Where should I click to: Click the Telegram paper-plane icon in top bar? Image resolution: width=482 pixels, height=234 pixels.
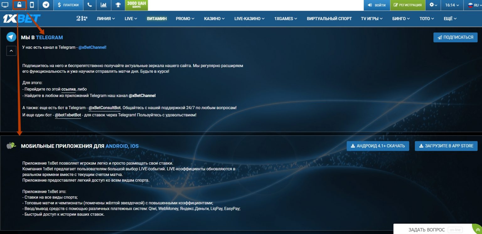[46, 5]
